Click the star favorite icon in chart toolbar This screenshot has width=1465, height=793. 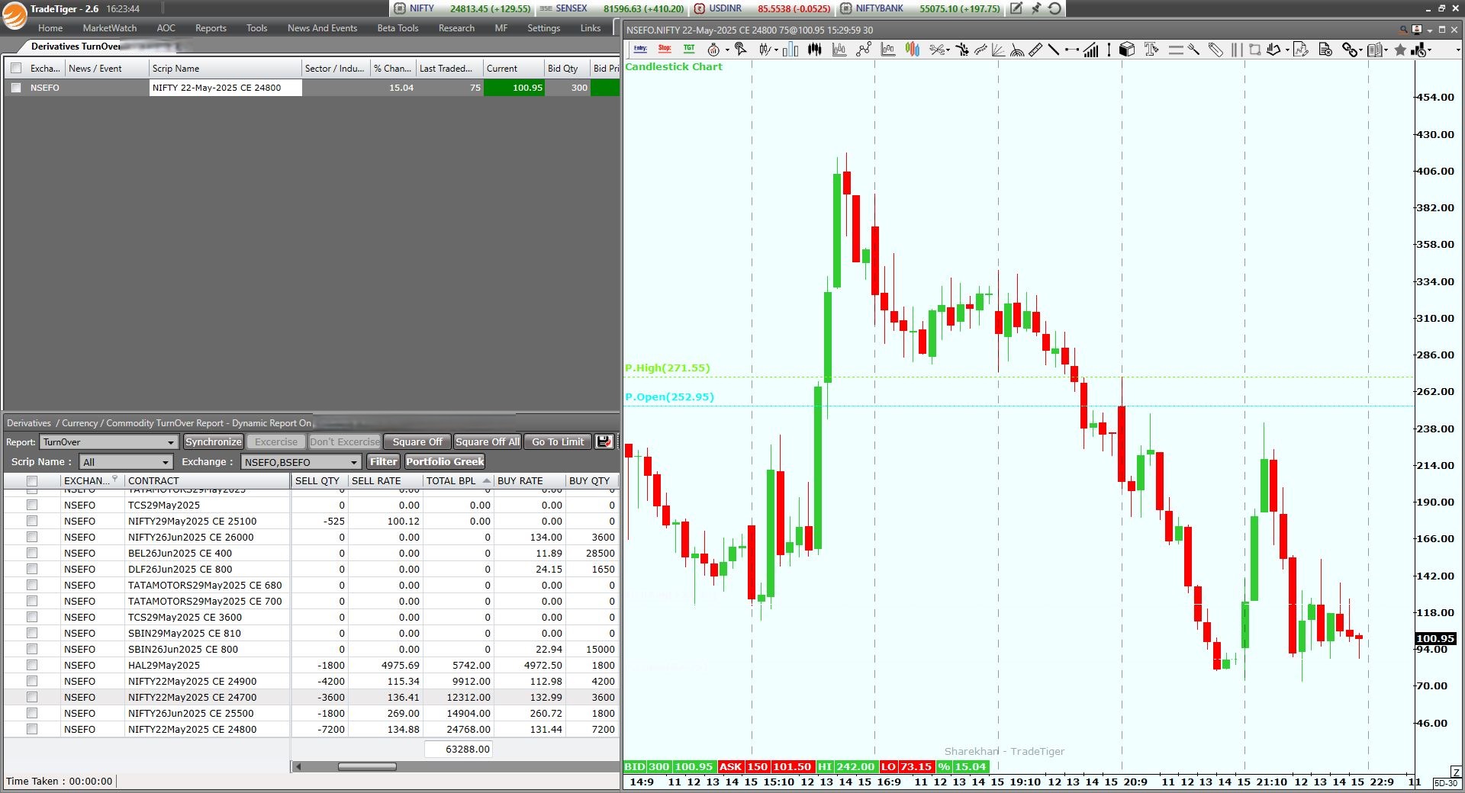[1400, 50]
